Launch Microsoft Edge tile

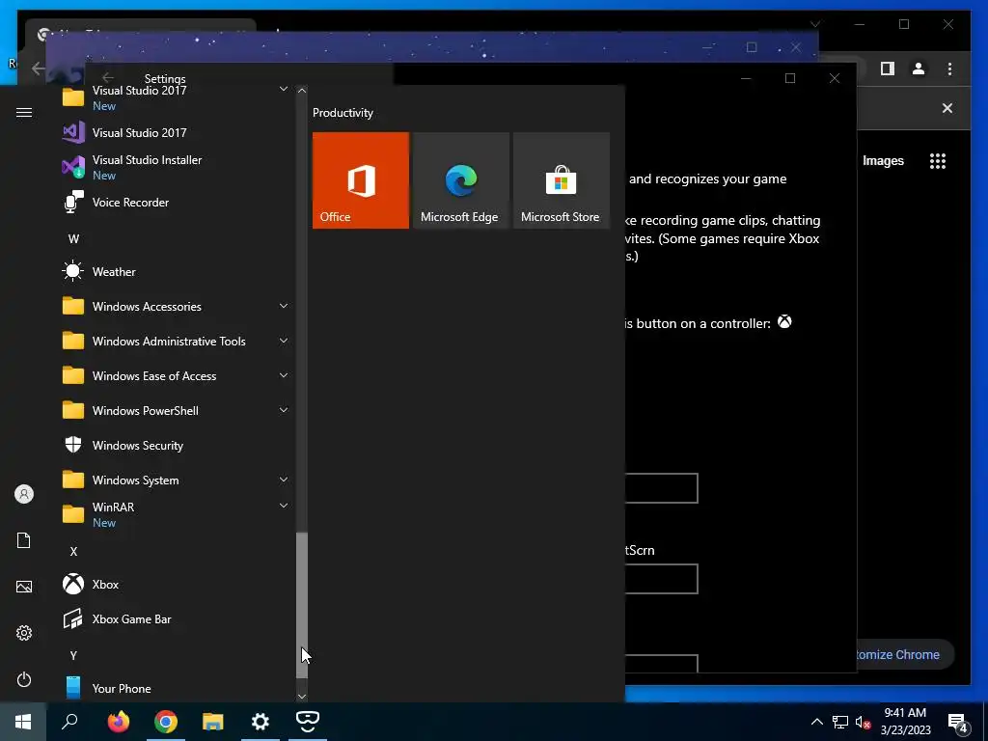(x=460, y=180)
